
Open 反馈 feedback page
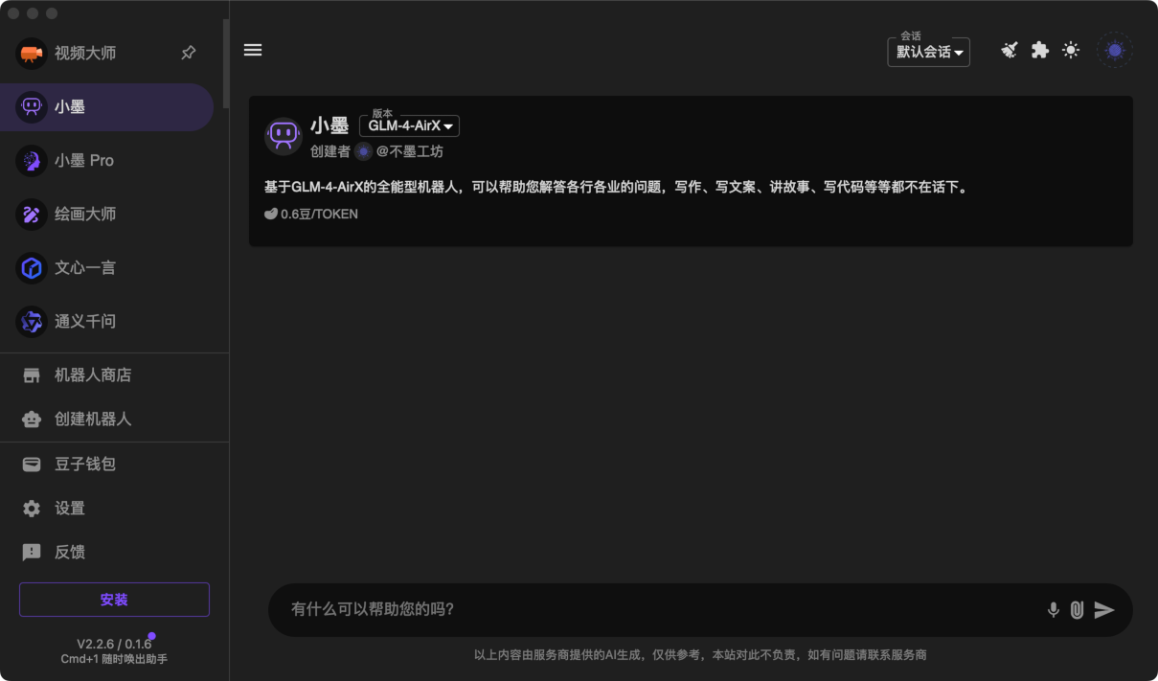click(114, 553)
